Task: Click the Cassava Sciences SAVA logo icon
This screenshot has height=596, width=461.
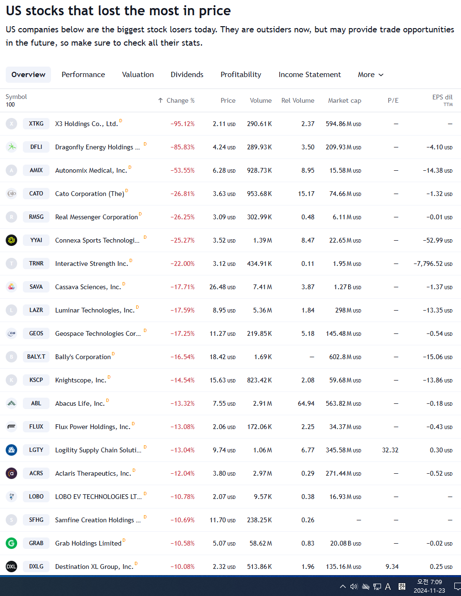Action: click(x=11, y=287)
